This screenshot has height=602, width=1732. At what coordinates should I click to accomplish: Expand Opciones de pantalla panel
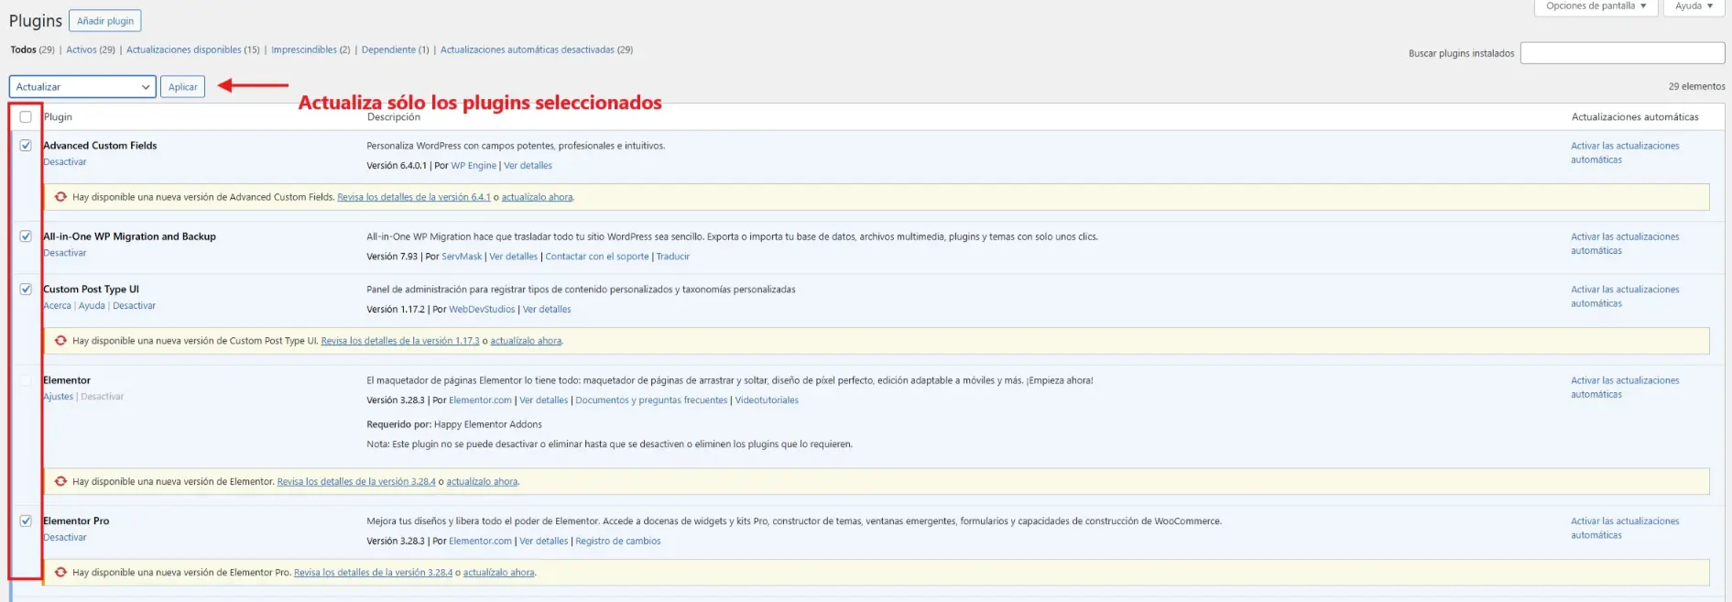tap(1596, 6)
